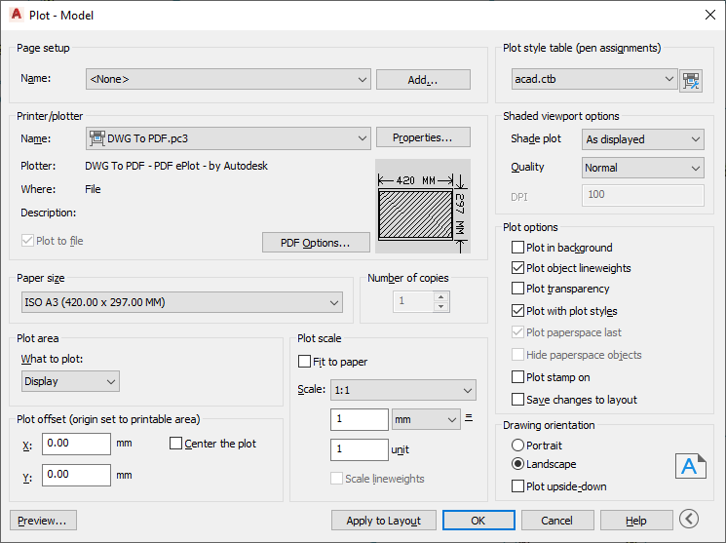
Task: Open the printer Name dropdown
Action: [228, 138]
